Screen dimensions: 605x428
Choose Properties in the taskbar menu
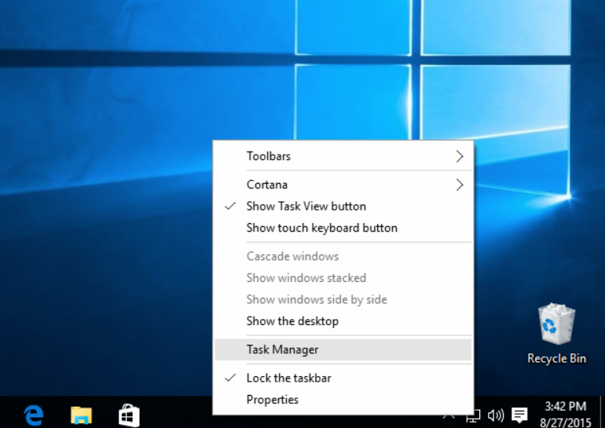coord(272,400)
